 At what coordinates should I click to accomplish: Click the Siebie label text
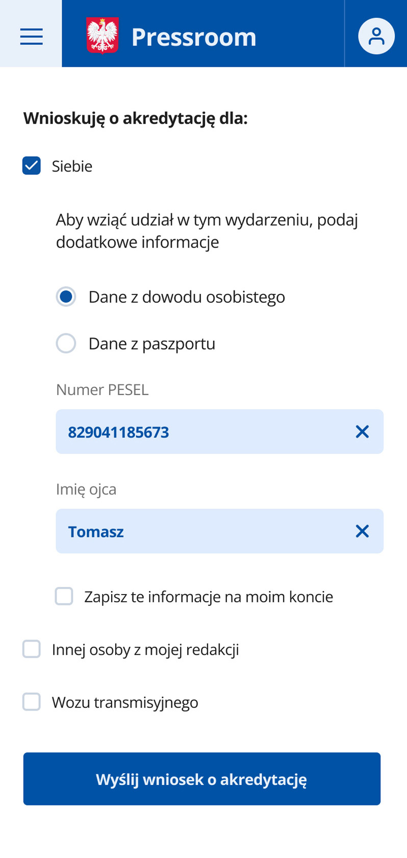(x=71, y=166)
